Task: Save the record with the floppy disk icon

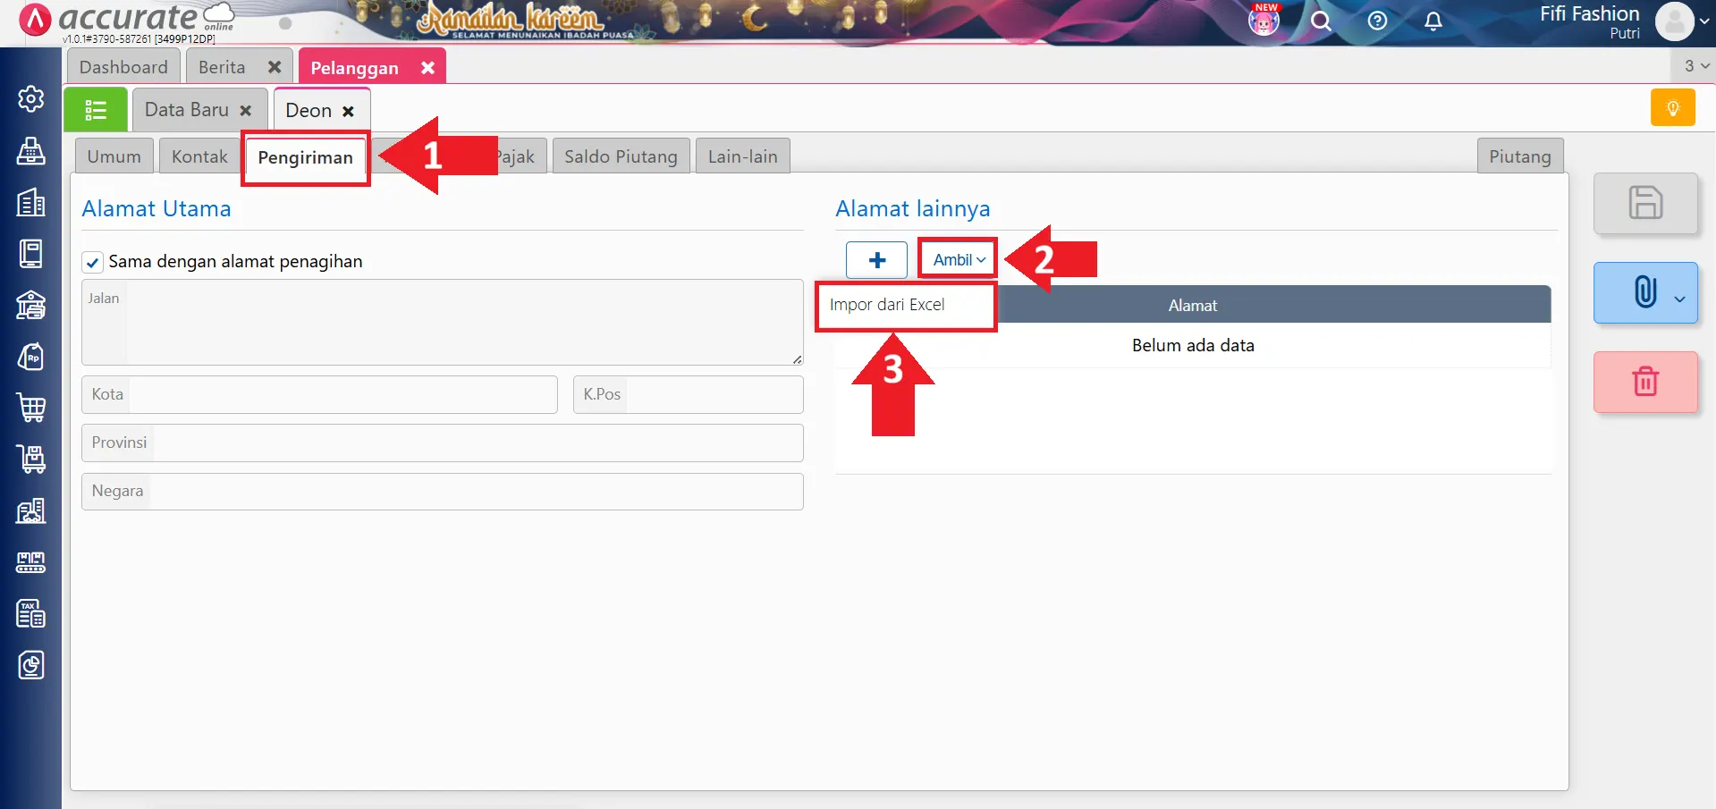Action: pos(1645,203)
